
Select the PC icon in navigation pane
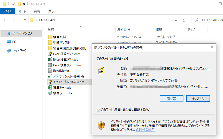(x=9, y=42)
